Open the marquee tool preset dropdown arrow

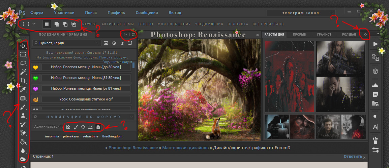pos(34,24)
